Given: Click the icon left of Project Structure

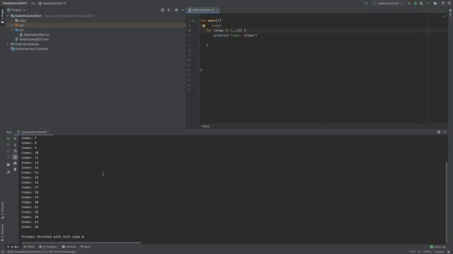Looking at the screenshot, I should coord(435,3).
